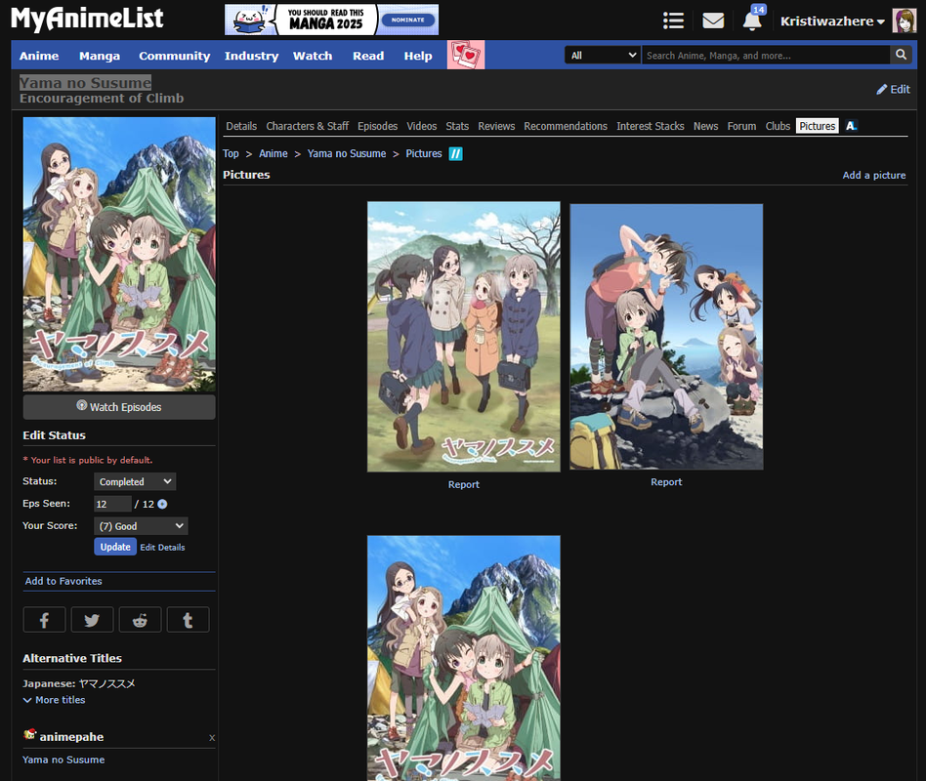Switch to the Characters & Staff tab
This screenshot has width=926, height=781.
click(307, 126)
